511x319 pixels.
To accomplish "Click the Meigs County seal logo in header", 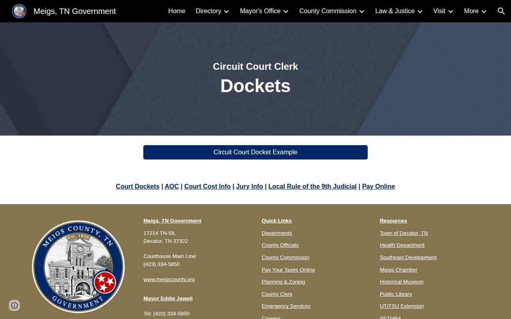I will (x=19, y=11).
